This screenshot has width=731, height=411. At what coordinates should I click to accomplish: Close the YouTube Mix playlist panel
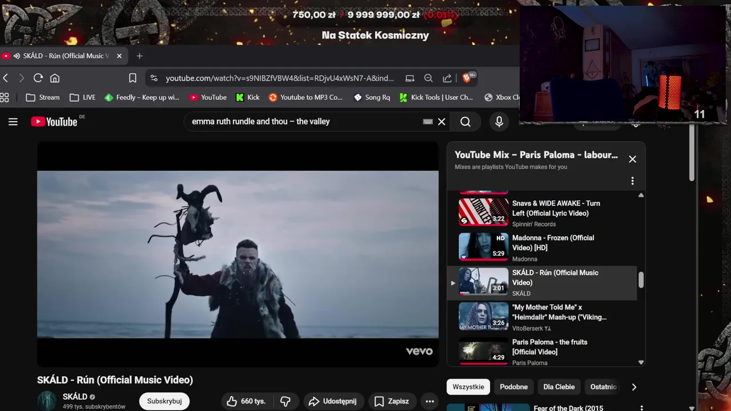[x=632, y=159]
